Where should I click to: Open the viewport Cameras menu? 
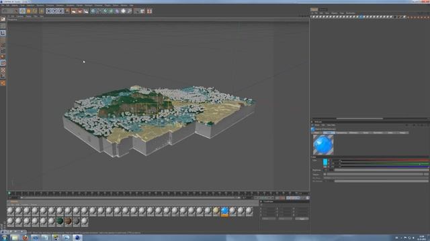(x=19, y=16)
